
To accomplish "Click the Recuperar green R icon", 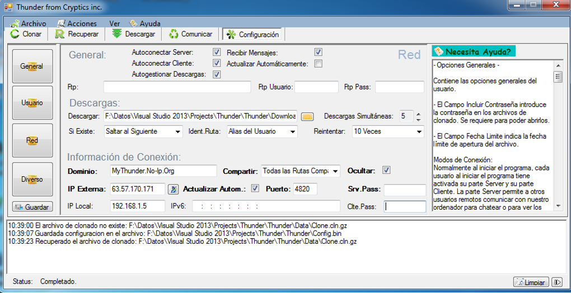I will click(x=60, y=34).
